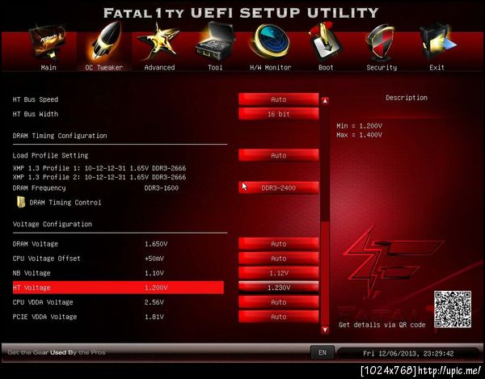
Task: Switch to the Tool tab label
Action: [215, 67]
